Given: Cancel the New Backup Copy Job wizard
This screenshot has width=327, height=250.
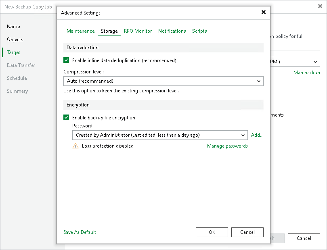Looking at the screenshot, I should click(x=304, y=238).
